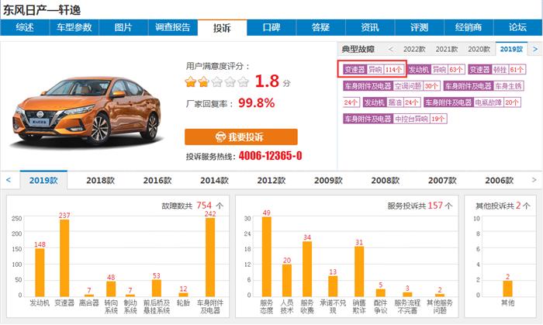Select 2021款 in typical faults
Image resolution: width=543 pixels, height=325 pixels.
click(x=447, y=49)
